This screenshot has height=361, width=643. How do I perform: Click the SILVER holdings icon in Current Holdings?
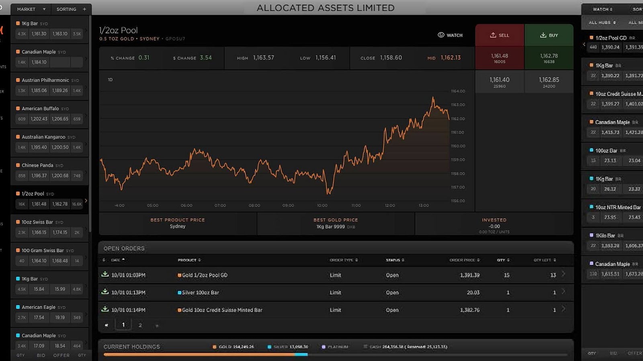point(269,346)
